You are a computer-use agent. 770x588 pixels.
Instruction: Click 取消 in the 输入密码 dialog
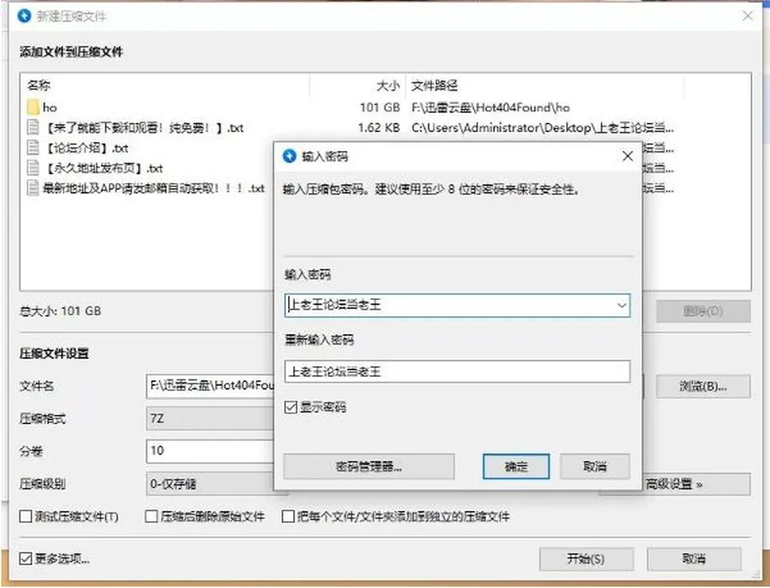click(594, 466)
